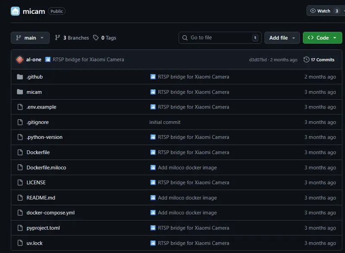Click the Go to file search field
Screen dimensions: 345x253
[x=220, y=38]
